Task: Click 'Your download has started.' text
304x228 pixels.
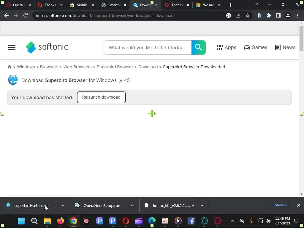Action: (x=42, y=97)
